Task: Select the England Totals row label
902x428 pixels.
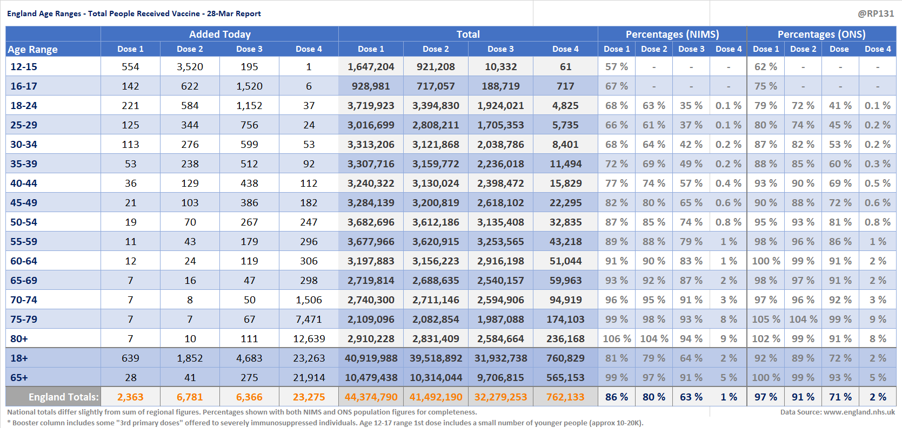Action: [x=63, y=397]
